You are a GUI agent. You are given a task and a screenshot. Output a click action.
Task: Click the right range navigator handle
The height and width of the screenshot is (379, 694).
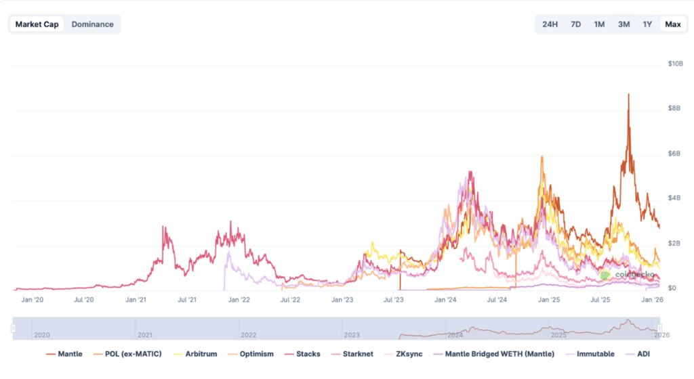pos(659,328)
